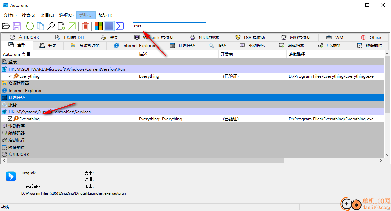
Task: Open the 类别(C) menu
Action: [x=86, y=15]
